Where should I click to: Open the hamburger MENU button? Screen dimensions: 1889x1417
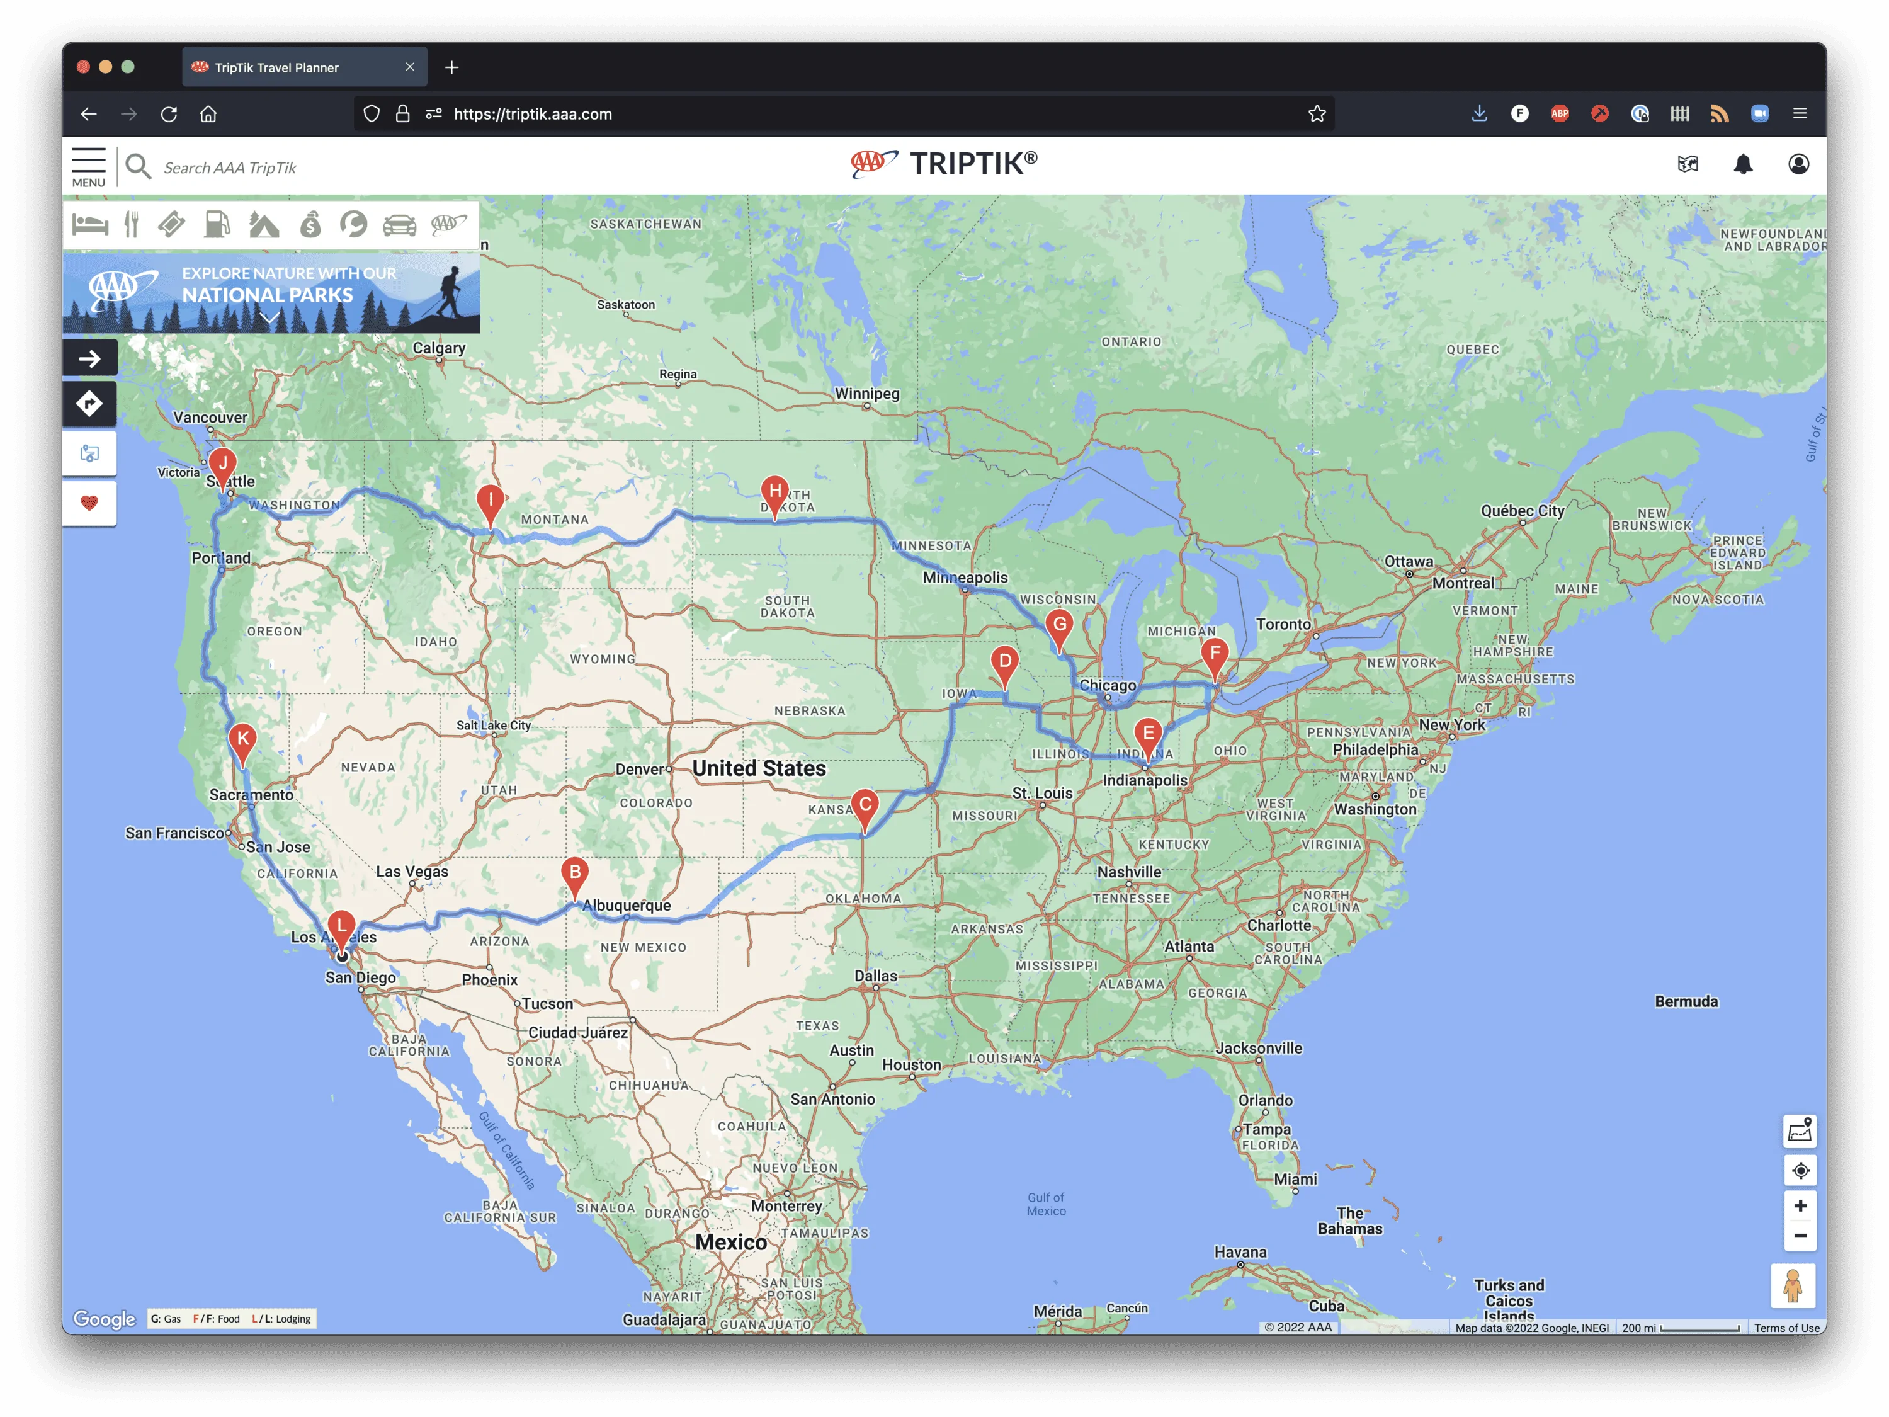89,166
